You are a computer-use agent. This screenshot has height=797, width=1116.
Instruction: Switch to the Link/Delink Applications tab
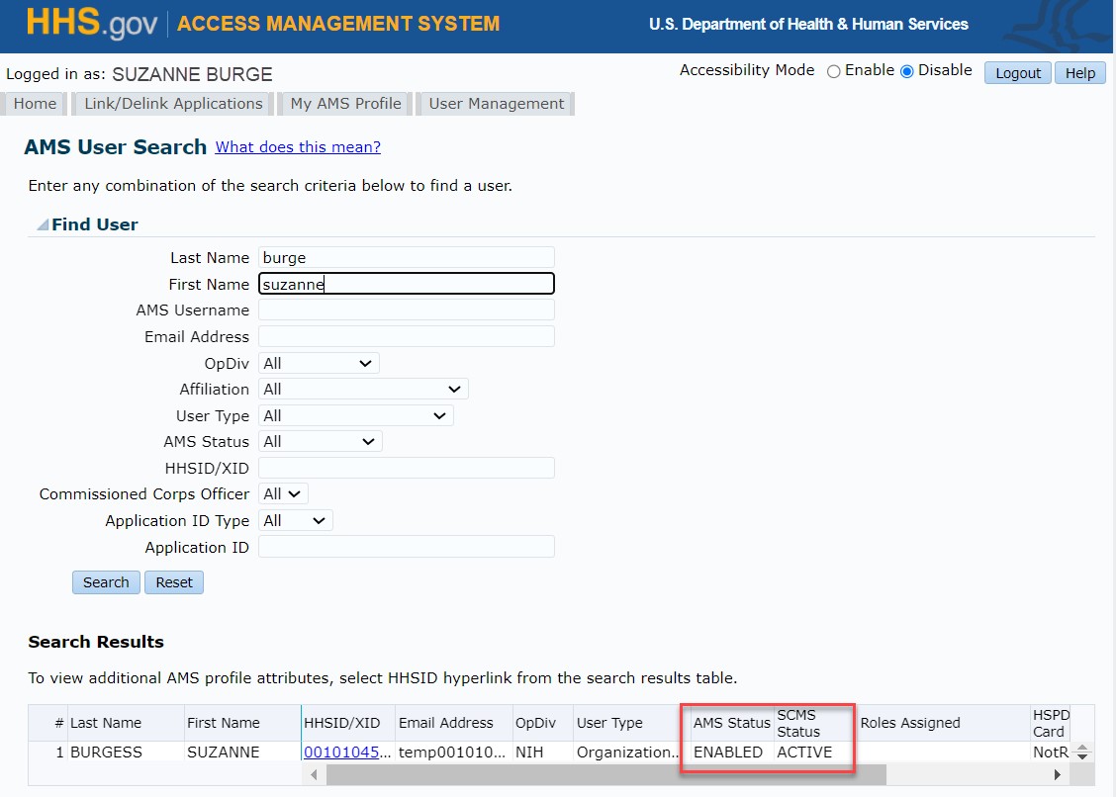click(173, 104)
